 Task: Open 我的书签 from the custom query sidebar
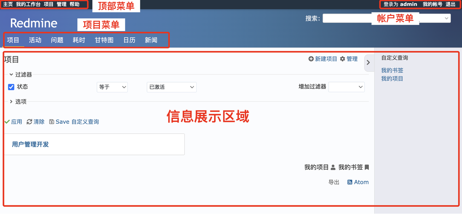click(392, 70)
